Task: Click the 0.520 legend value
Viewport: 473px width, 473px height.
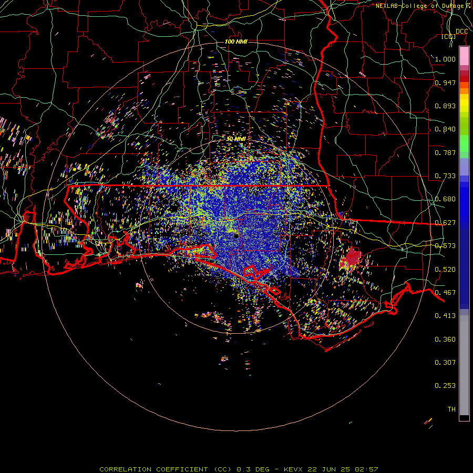Action: (x=445, y=269)
